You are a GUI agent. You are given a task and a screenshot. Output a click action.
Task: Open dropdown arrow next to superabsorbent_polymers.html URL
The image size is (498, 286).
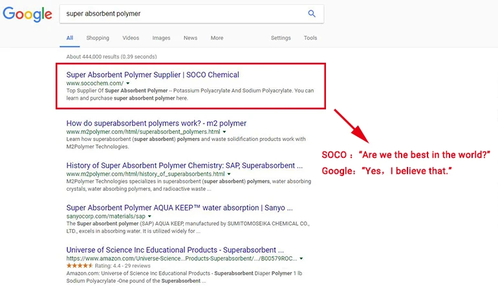(224, 132)
